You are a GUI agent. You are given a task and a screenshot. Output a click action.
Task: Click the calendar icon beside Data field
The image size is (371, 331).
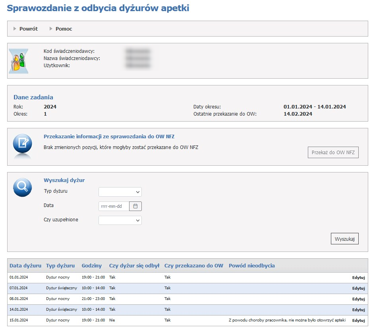coord(135,206)
